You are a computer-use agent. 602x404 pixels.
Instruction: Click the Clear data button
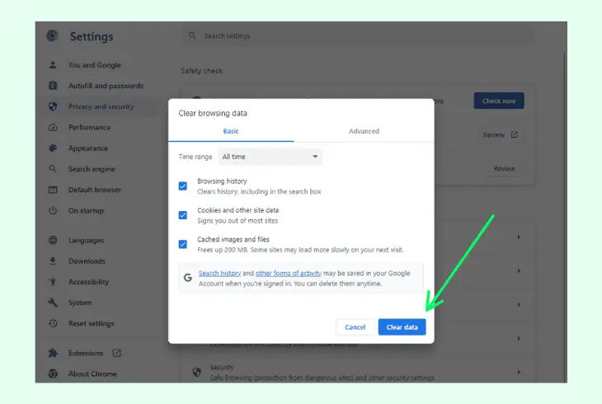tap(402, 327)
